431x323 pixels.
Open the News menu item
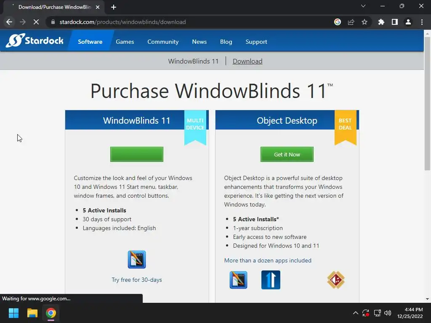pyautogui.click(x=199, y=42)
